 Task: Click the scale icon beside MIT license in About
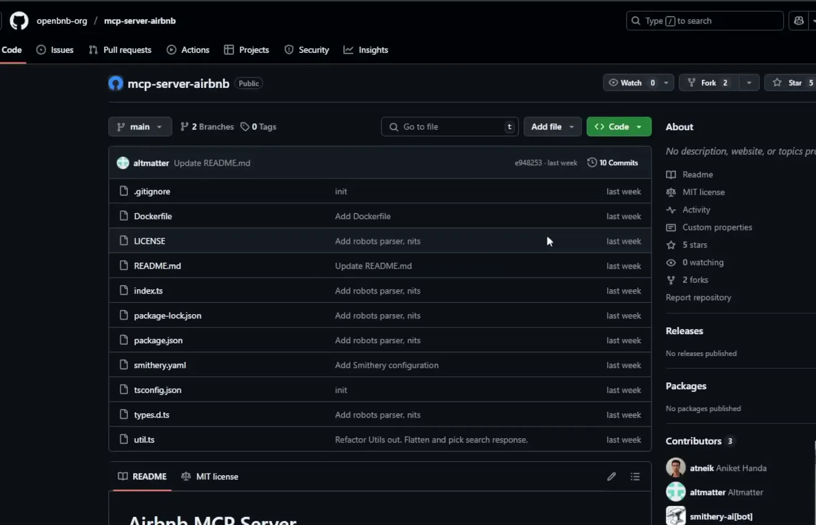click(671, 192)
